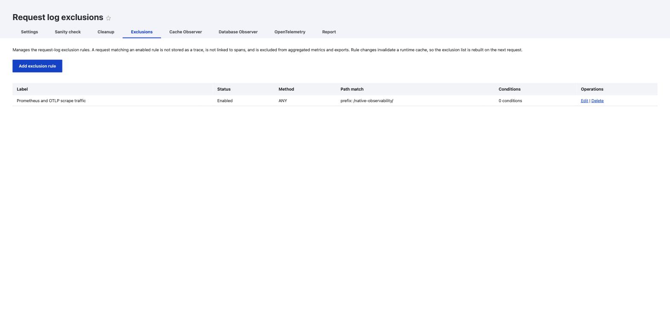The width and height of the screenshot is (670, 324).
Task: Click the 'Request log exclusions' page title
Action: [58, 18]
